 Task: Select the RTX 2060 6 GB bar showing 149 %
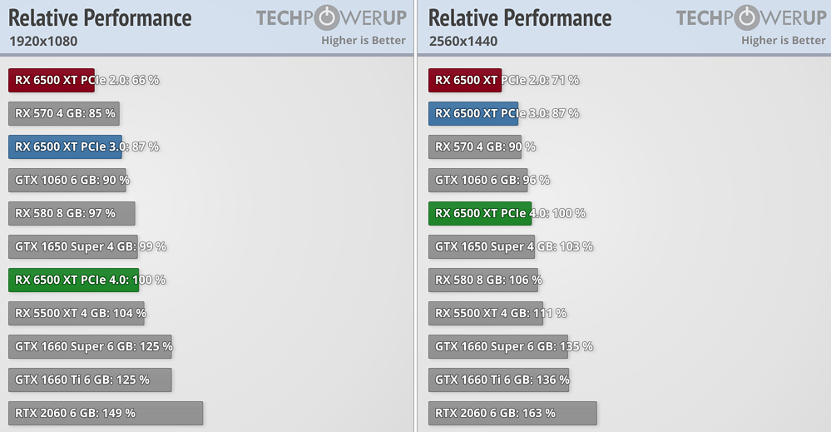pos(106,413)
